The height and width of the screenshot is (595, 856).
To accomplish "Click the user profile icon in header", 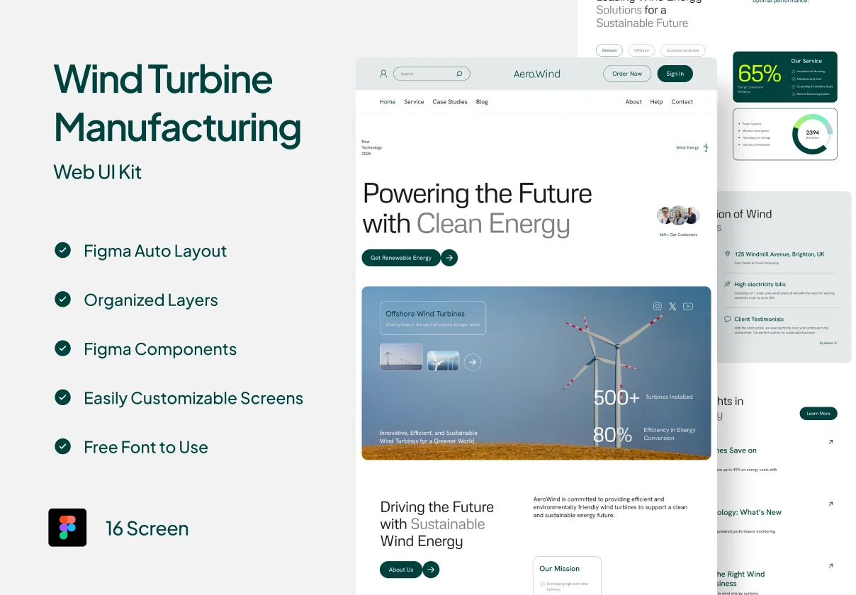I will coord(383,73).
